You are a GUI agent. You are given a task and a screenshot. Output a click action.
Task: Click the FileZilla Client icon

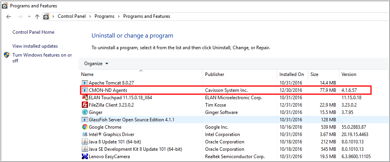(x=85, y=105)
